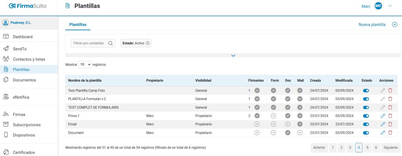The height and width of the screenshot is (156, 402).
Task: Click the Documentos sidebar icon
Action: tap(6, 80)
